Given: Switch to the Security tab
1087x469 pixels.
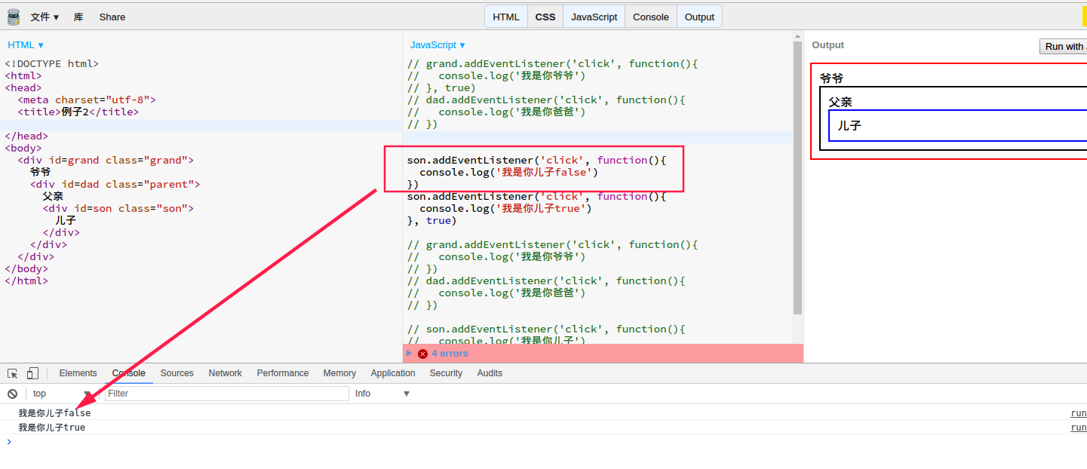Looking at the screenshot, I should [446, 373].
